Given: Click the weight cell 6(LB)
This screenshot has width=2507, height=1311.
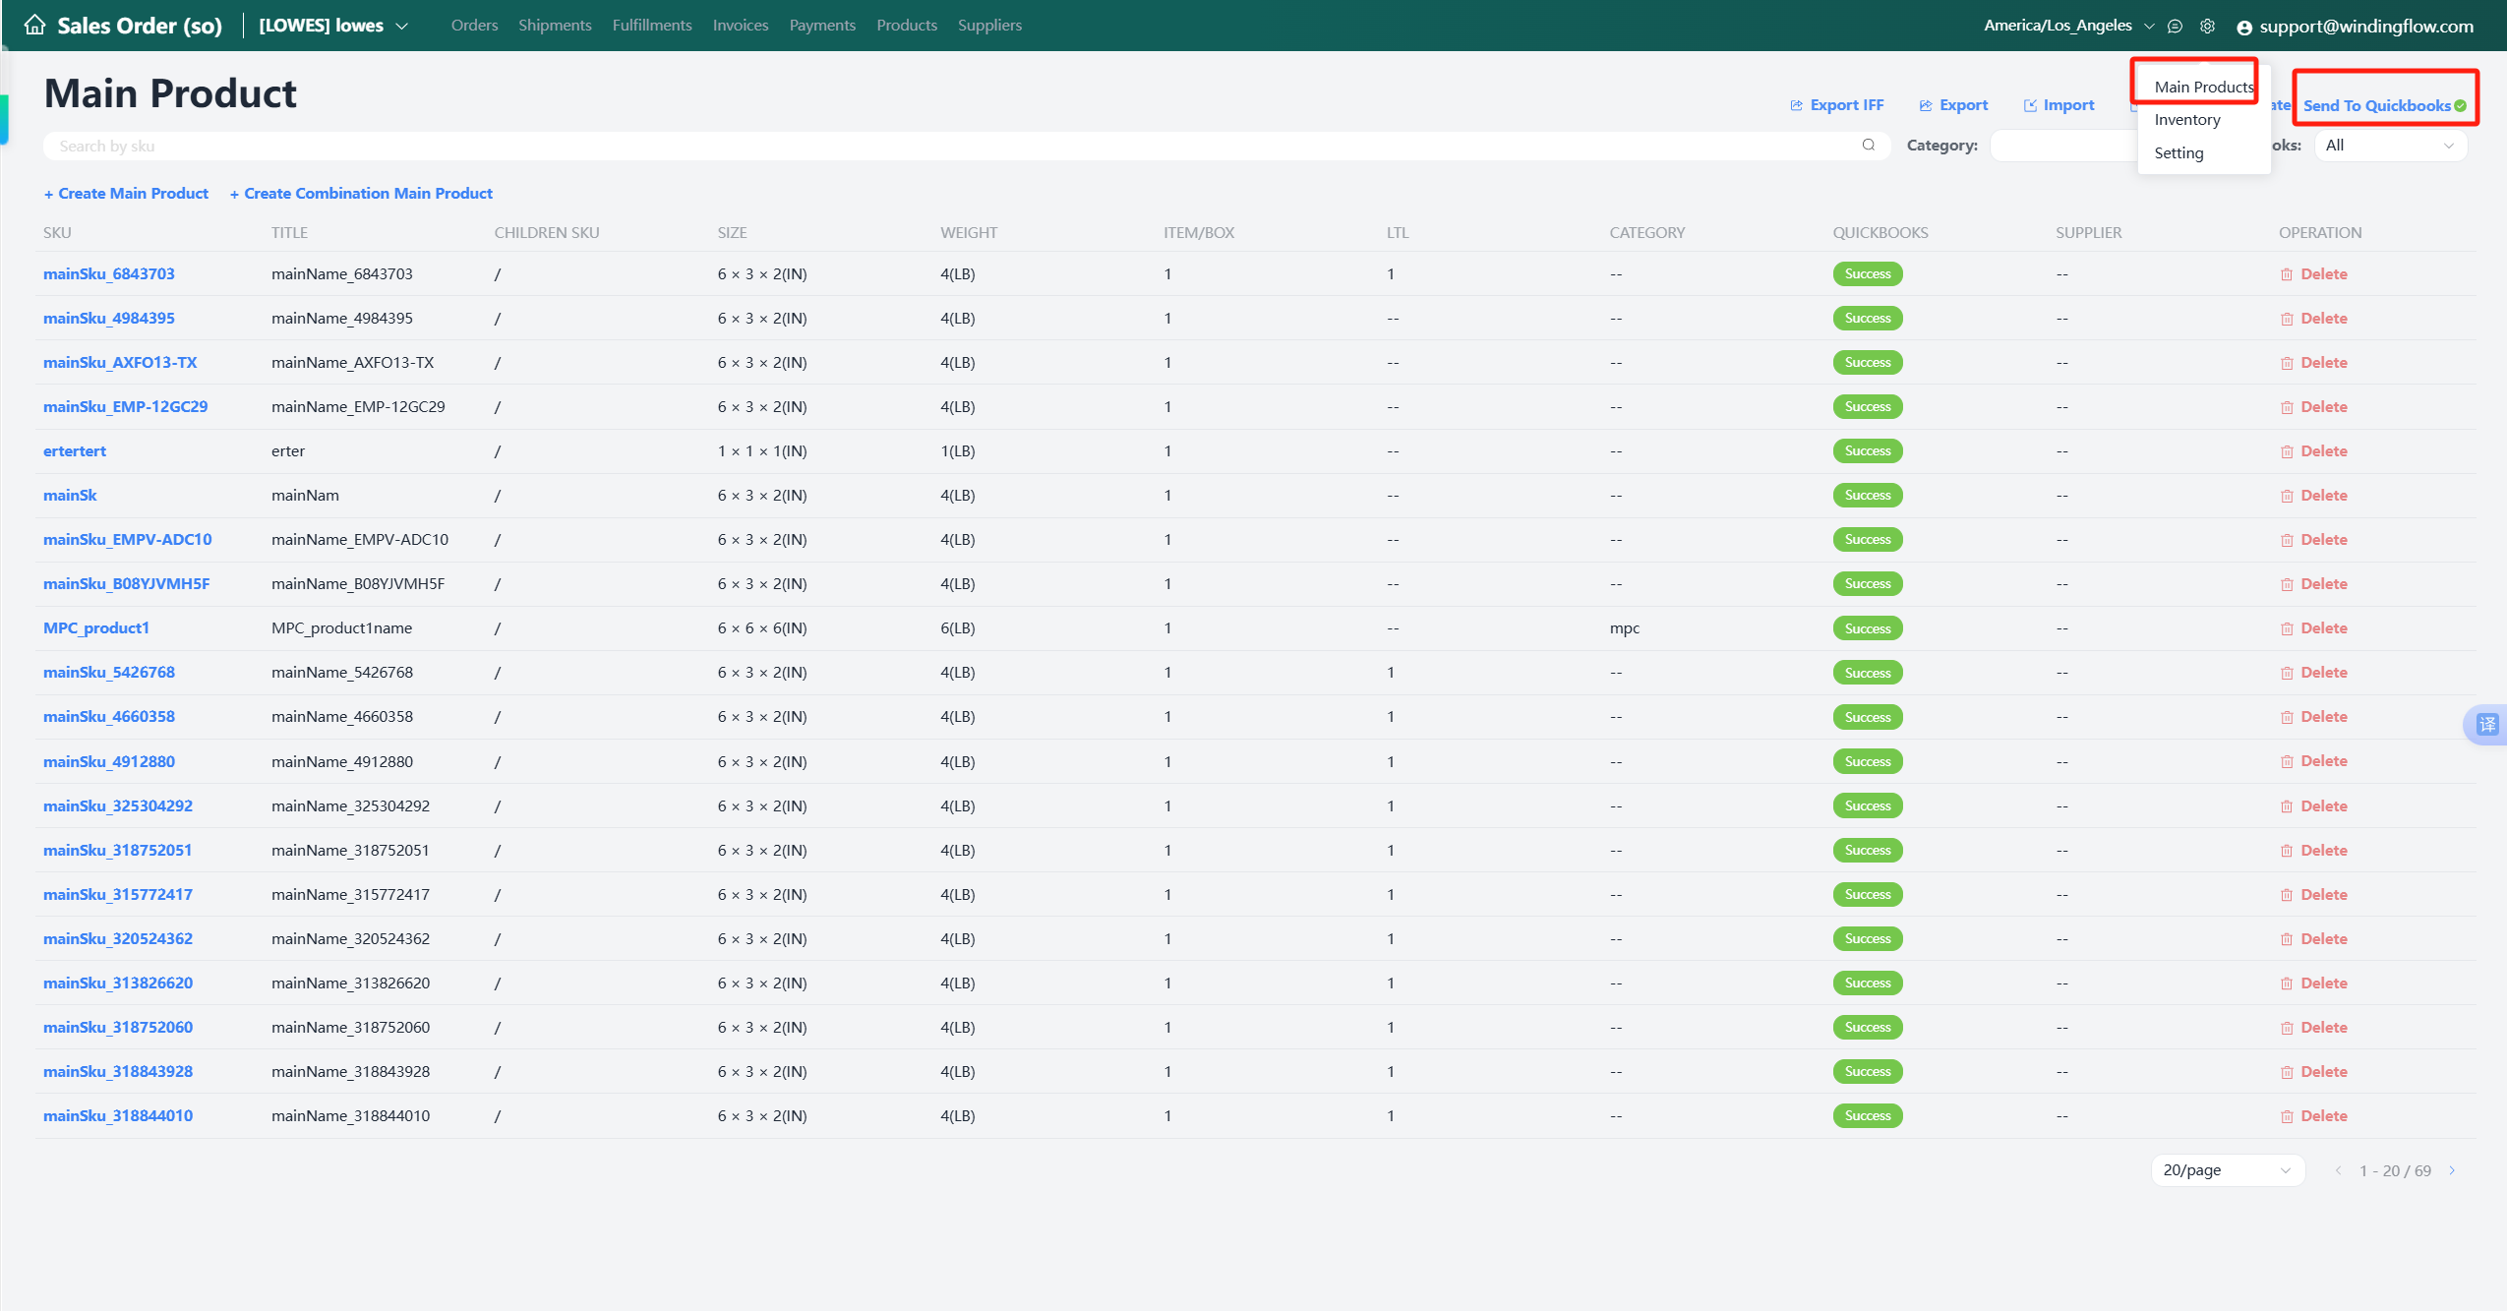Looking at the screenshot, I should click(x=957, y=628).
